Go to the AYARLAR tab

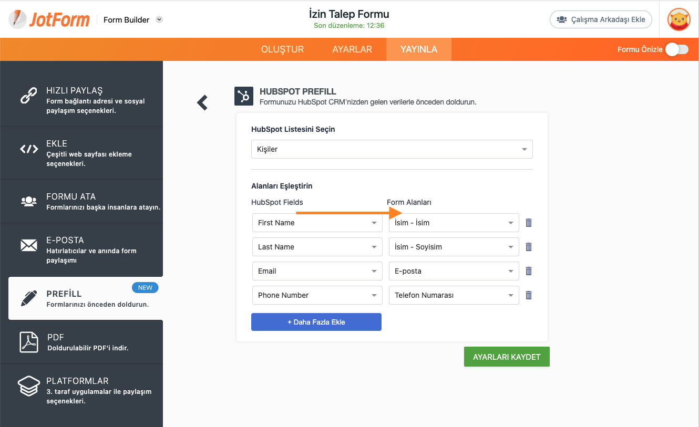tap(352, 49)
